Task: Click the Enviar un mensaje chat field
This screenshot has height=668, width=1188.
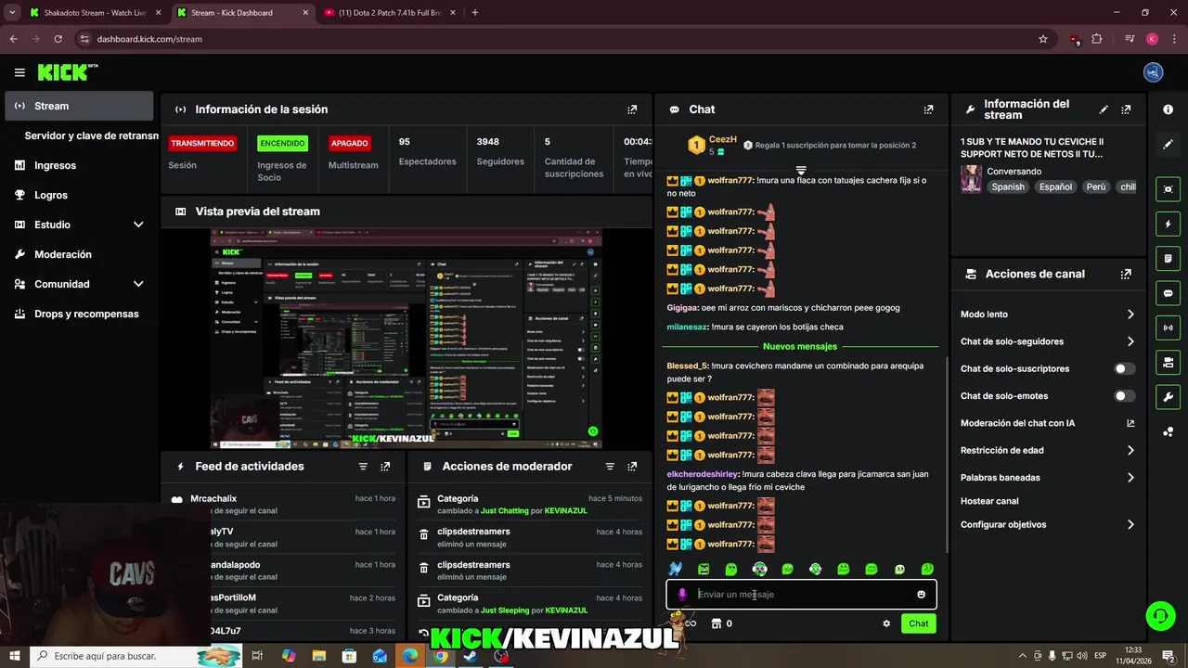Action: 803,595
